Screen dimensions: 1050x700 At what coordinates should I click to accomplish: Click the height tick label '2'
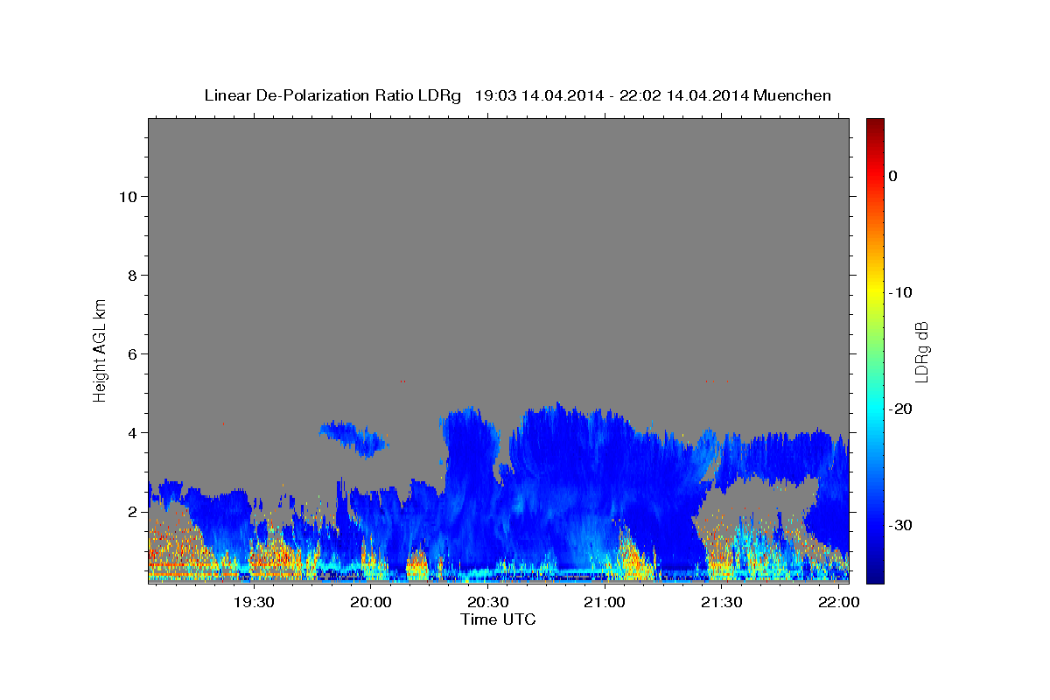click(x=132, y=512)
